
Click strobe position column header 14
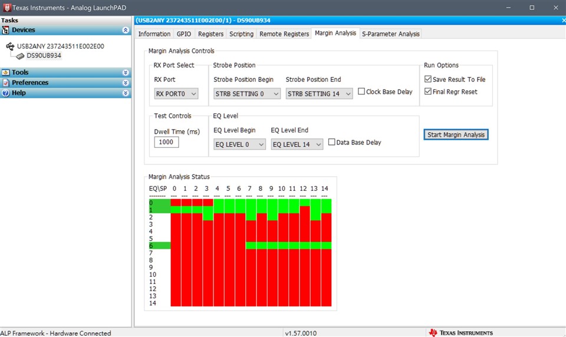(x=324, y=189)
